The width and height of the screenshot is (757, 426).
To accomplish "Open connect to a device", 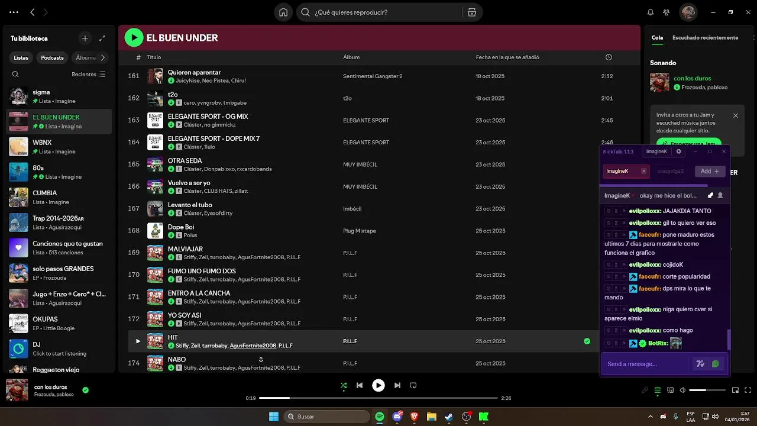I will [671, 390].
